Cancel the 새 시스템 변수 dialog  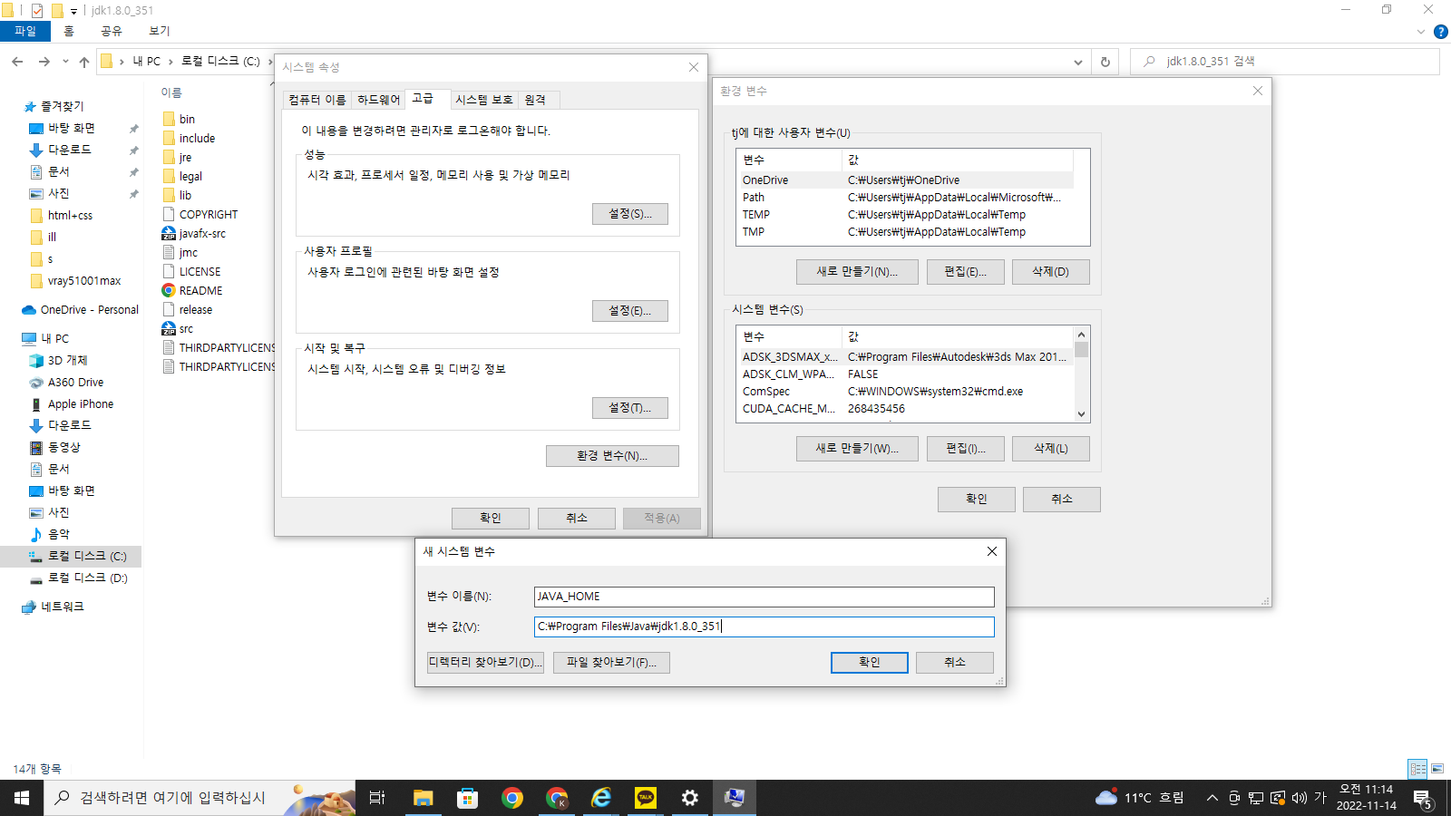[x=955, y=663]
